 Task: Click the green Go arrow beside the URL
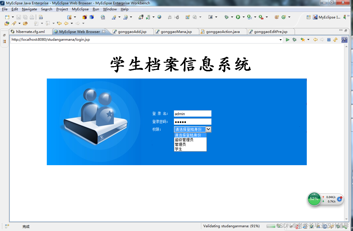(288, 40)
